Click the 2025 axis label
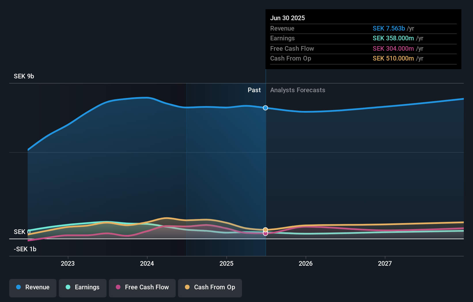Image resolution: width=473 pixels, height=302 pixels. coord(226,263)
